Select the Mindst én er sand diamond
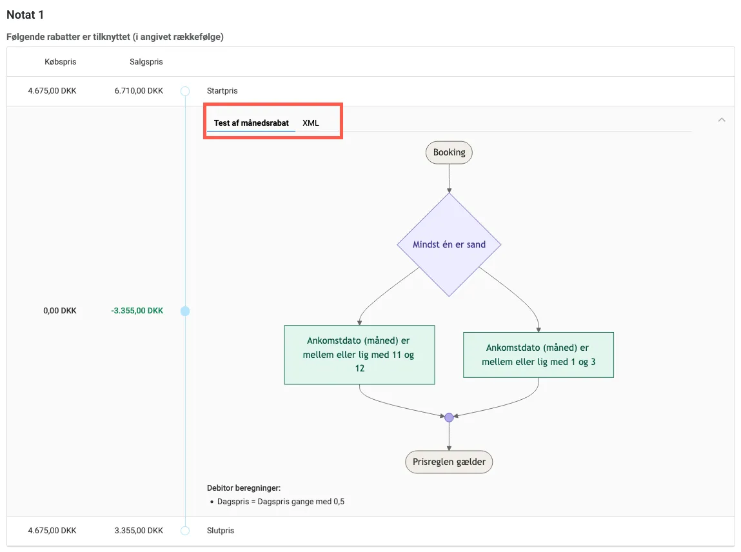This screenshot has width=741, height=552. click(x=449, y=245)
